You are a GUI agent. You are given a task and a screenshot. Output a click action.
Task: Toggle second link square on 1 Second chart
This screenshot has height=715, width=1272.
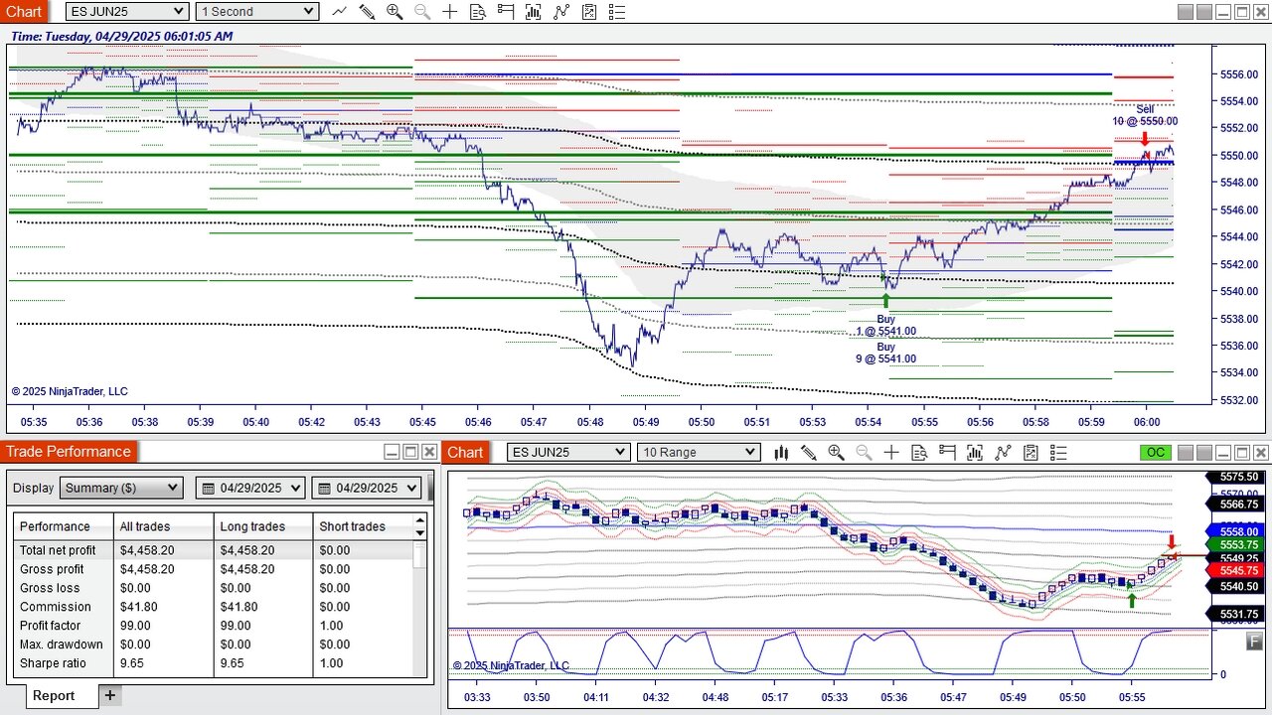click(1204, 12)
